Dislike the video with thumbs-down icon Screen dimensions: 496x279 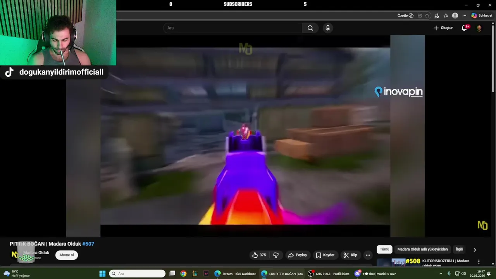pyautogui.click(x=276, y=255)
